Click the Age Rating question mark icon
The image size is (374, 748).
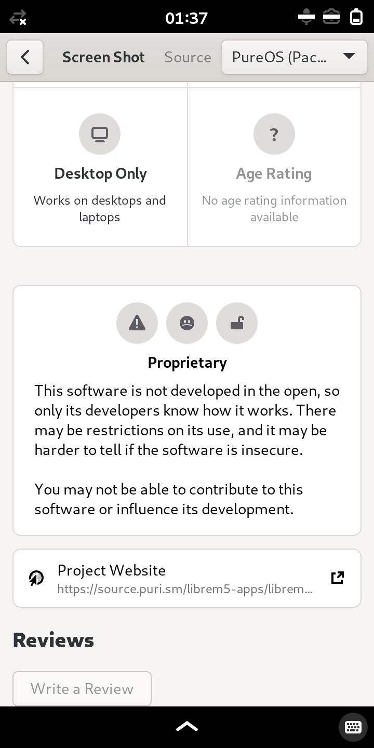coord(274,135)
